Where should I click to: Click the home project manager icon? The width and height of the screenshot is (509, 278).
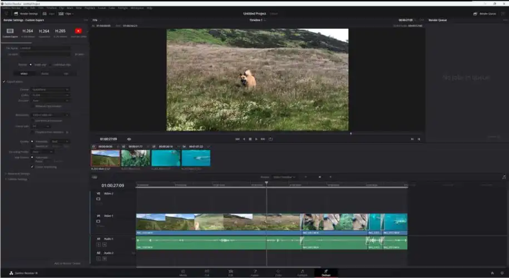492,273
